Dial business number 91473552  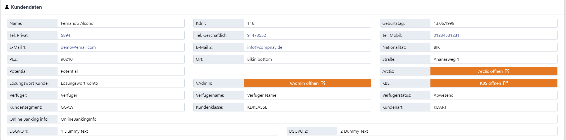pos(256,35)
